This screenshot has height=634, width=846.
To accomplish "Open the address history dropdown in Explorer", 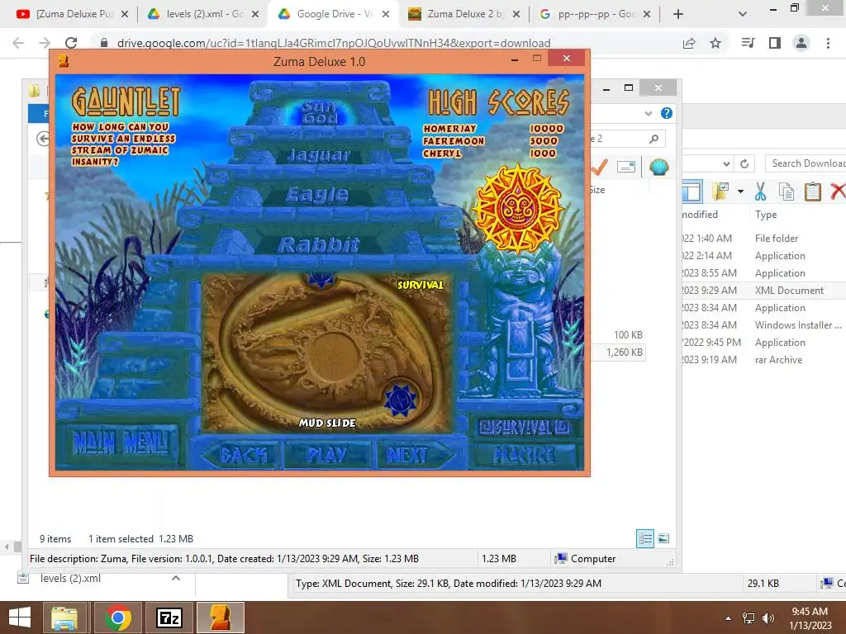I will (727, 164).
